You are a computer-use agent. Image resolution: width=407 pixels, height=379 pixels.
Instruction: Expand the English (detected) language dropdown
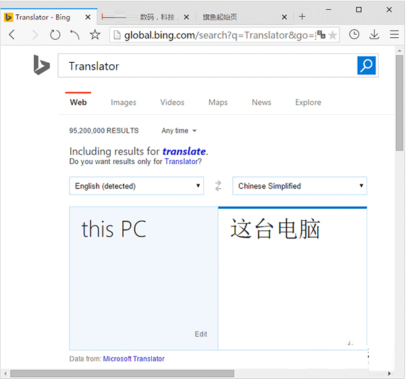click(136, 186)
